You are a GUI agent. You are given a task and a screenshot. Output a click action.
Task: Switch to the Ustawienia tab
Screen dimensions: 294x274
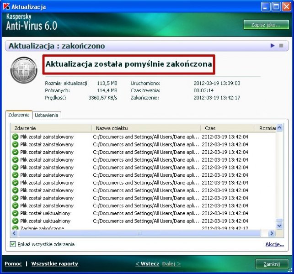click(46, 116)
